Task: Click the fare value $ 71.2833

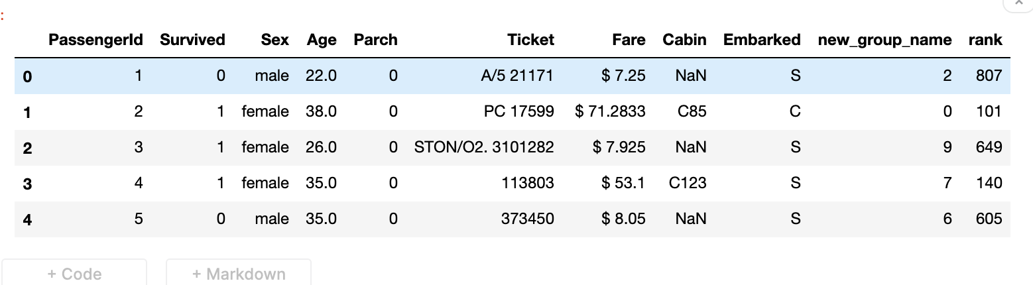Action: tap(610, 111)
